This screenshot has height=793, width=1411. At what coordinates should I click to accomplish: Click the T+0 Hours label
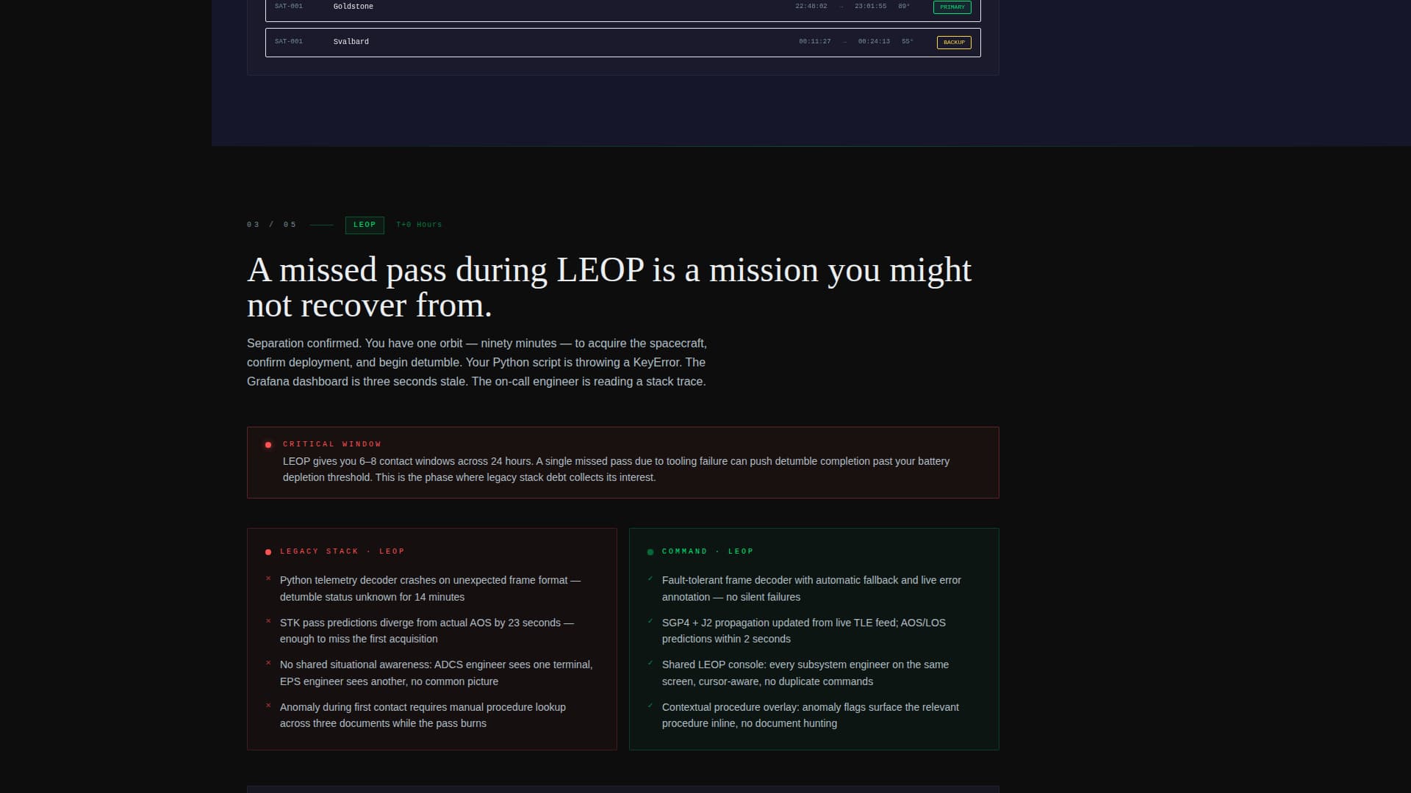click(419, 225)
